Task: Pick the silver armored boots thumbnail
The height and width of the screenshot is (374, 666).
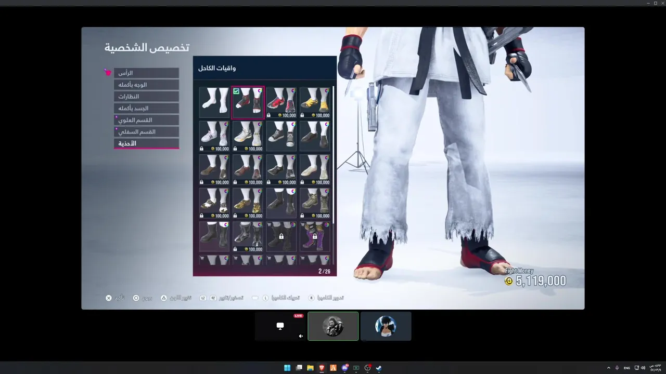Action: click(x=248, y=237)
